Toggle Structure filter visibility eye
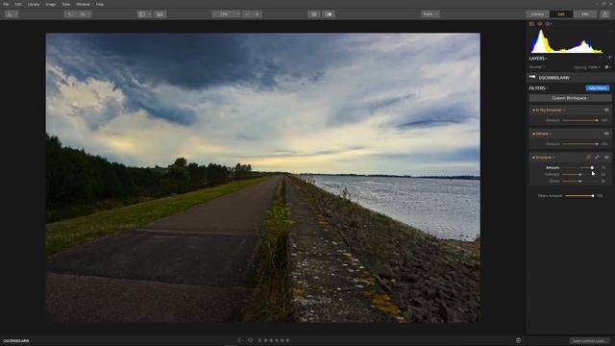Viewport: 615px width, 346px height. (606, 158)
